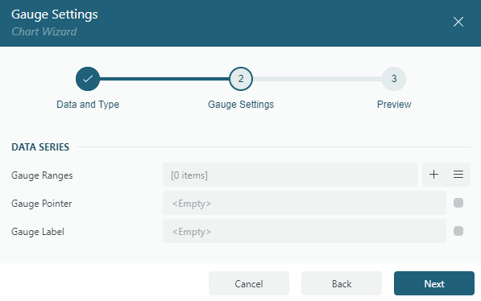481x301 pixels.
Task: Click the Gauge Pointer empty field
Action: click(x=305, y=203)
